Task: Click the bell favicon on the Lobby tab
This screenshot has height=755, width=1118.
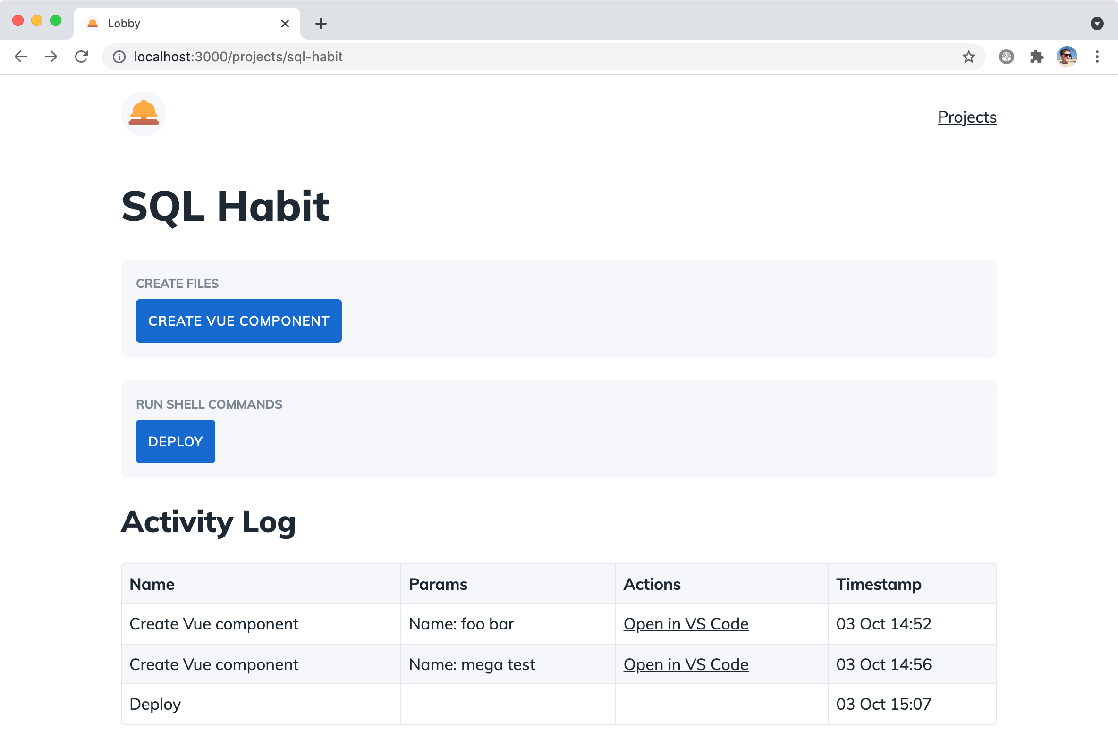Action: [x=92, y=23]
